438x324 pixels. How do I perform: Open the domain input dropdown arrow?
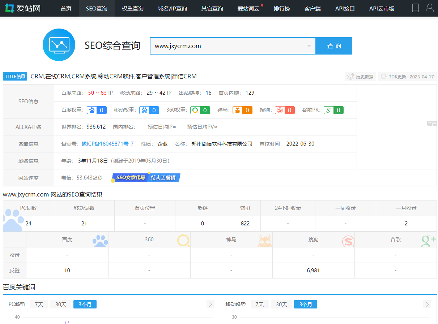pyautogui.click(x=309, y=46)
